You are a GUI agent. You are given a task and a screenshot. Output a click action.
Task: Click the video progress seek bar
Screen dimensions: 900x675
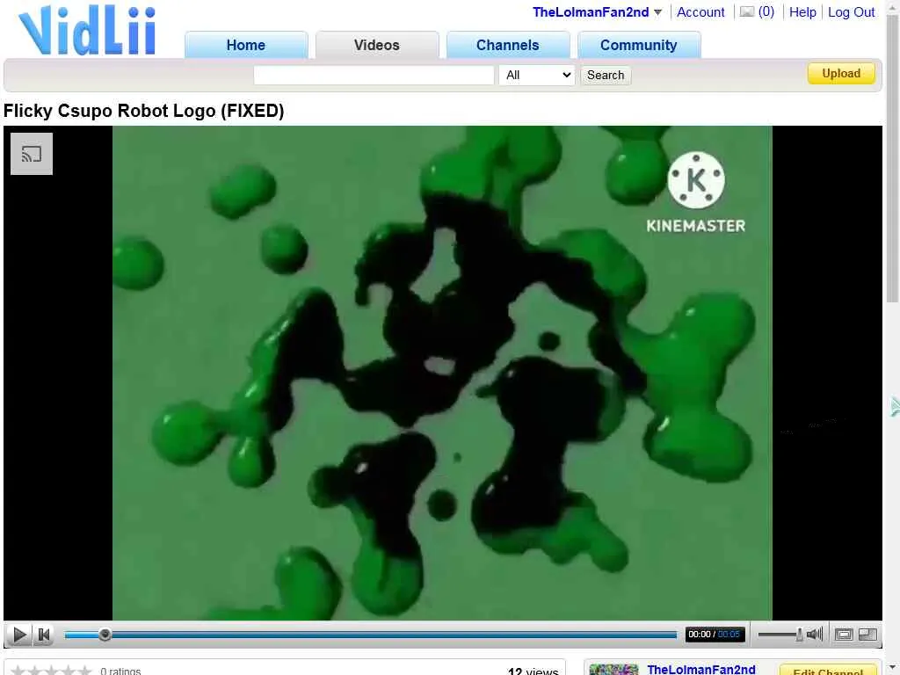point(371,635)
